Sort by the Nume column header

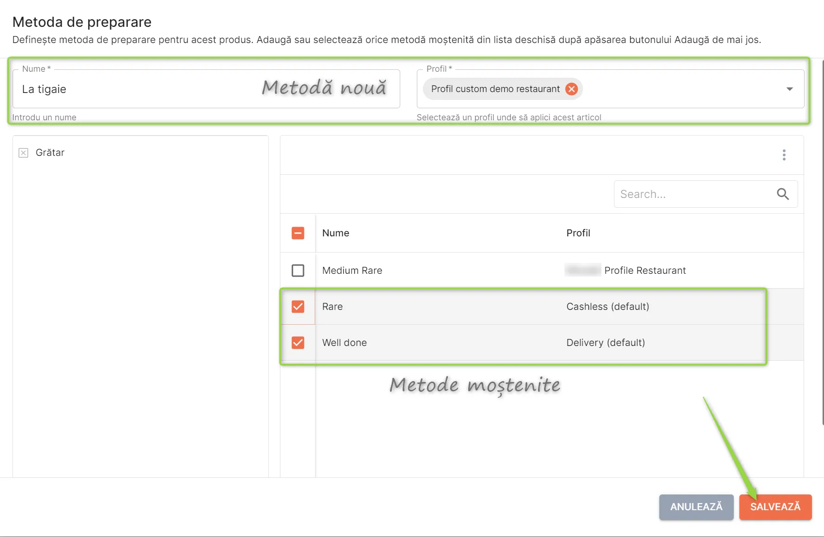point(336,233)
